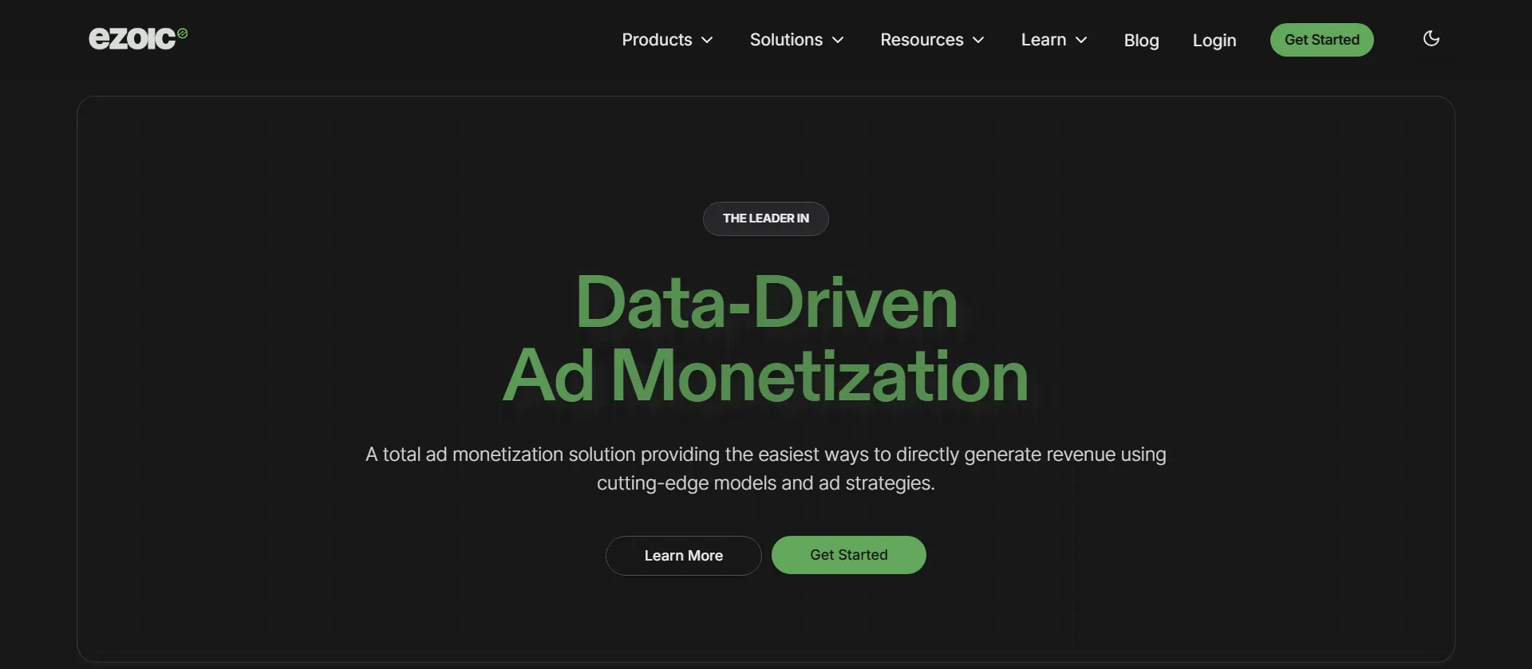Click the Data-Driven headline text
The width and height of the screenshot is (1532, 669).
click(x=766, y=303)
